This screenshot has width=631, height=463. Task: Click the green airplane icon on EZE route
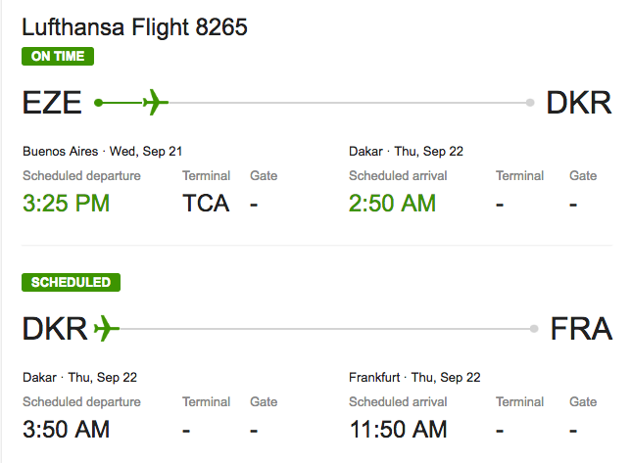(156, 103)
